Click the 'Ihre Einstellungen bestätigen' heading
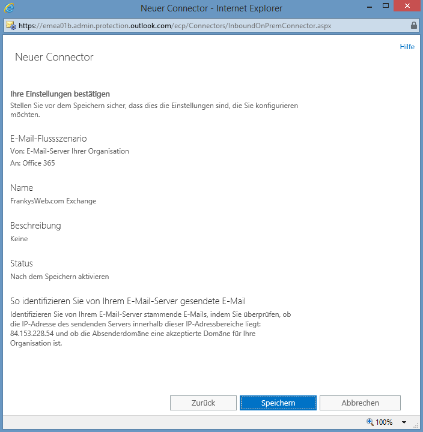This screenshot has width=423, height=432. click(x=60, y=94)
